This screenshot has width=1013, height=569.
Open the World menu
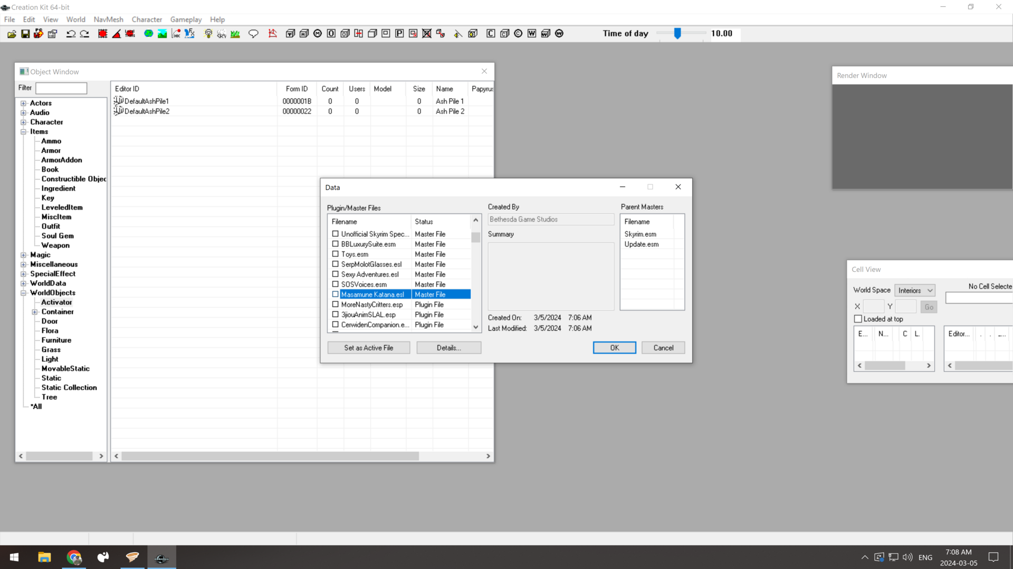click(75, 19)
